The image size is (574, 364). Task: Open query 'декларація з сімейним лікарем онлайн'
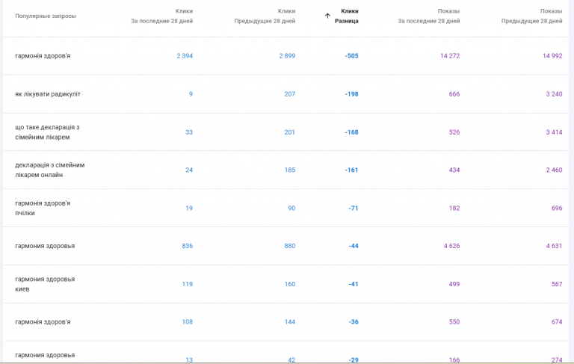(50, 170)
